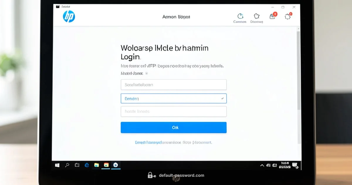Click the info icon beside the model label
Screen dimensions: 352x185
coord(146,73)
